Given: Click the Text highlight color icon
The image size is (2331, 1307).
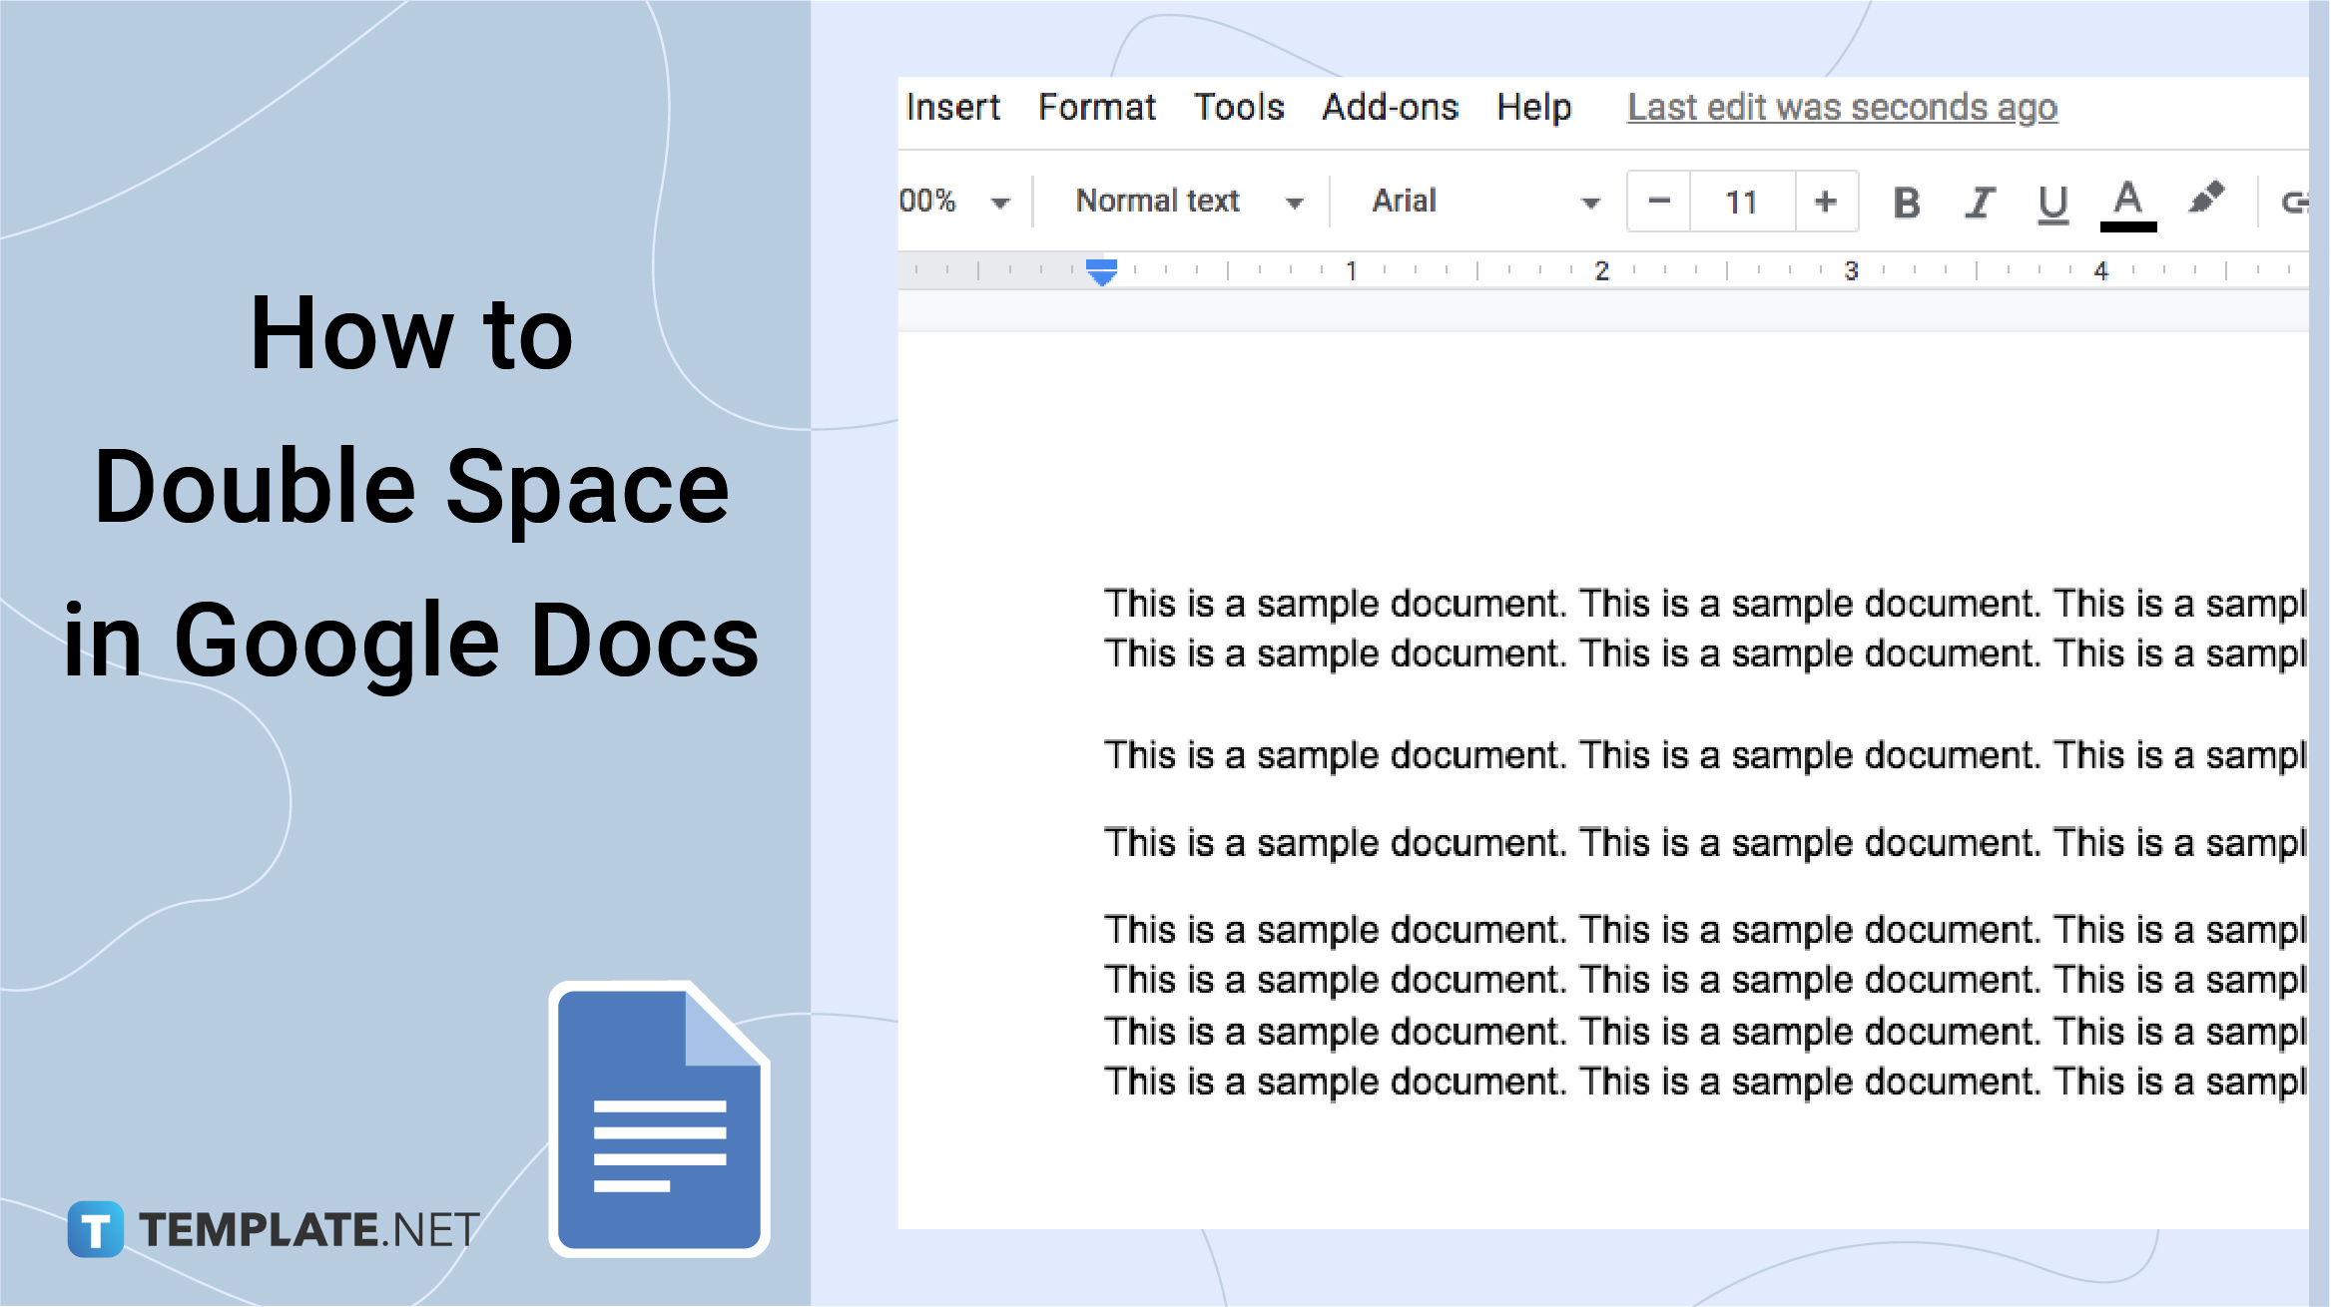Looking at the screenshot, I should point(2208,200).
